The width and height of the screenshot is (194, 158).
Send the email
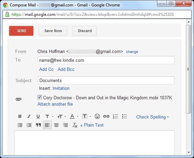point(21,31)
